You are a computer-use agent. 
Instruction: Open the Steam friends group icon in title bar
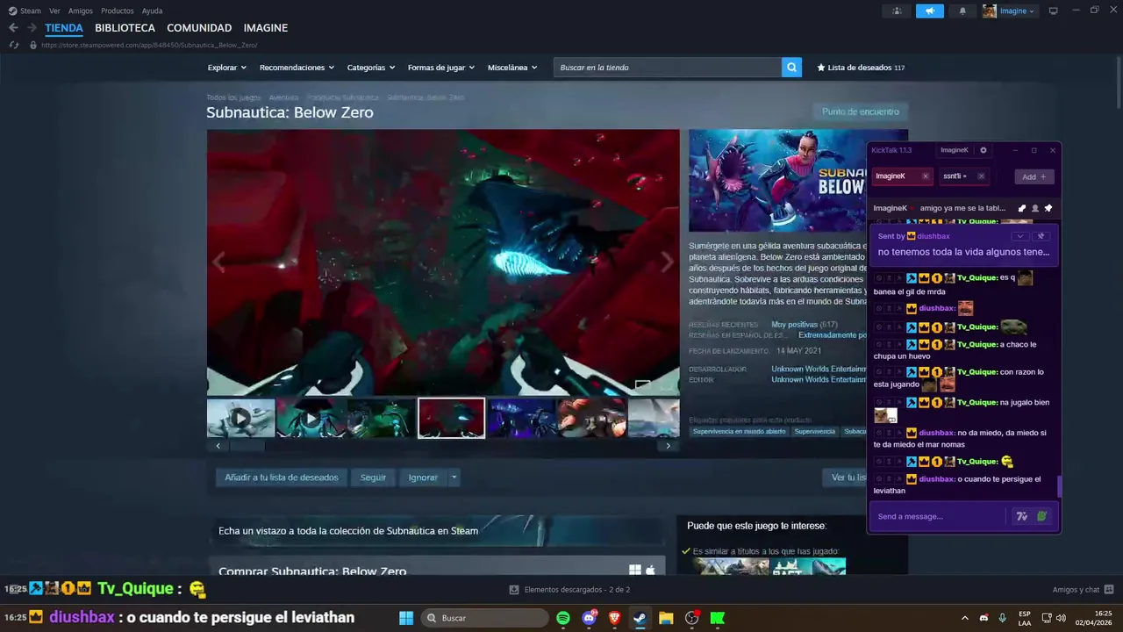tap(897, 11)
